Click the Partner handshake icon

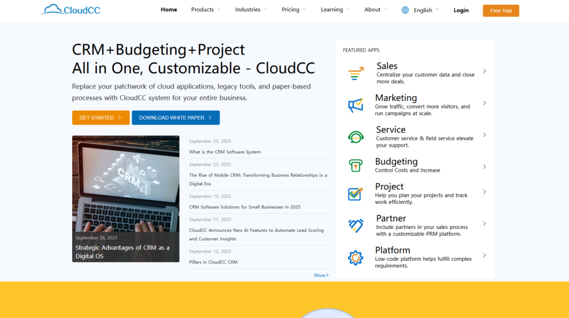click(356, 225)
